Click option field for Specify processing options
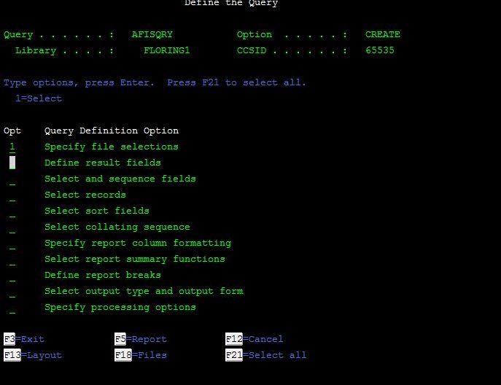 click(12, 307)
